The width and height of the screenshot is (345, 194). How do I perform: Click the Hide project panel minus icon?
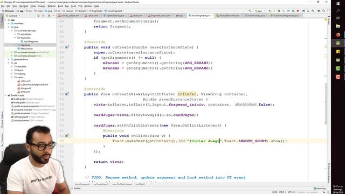pyautogui.click(x=54, y=16)
